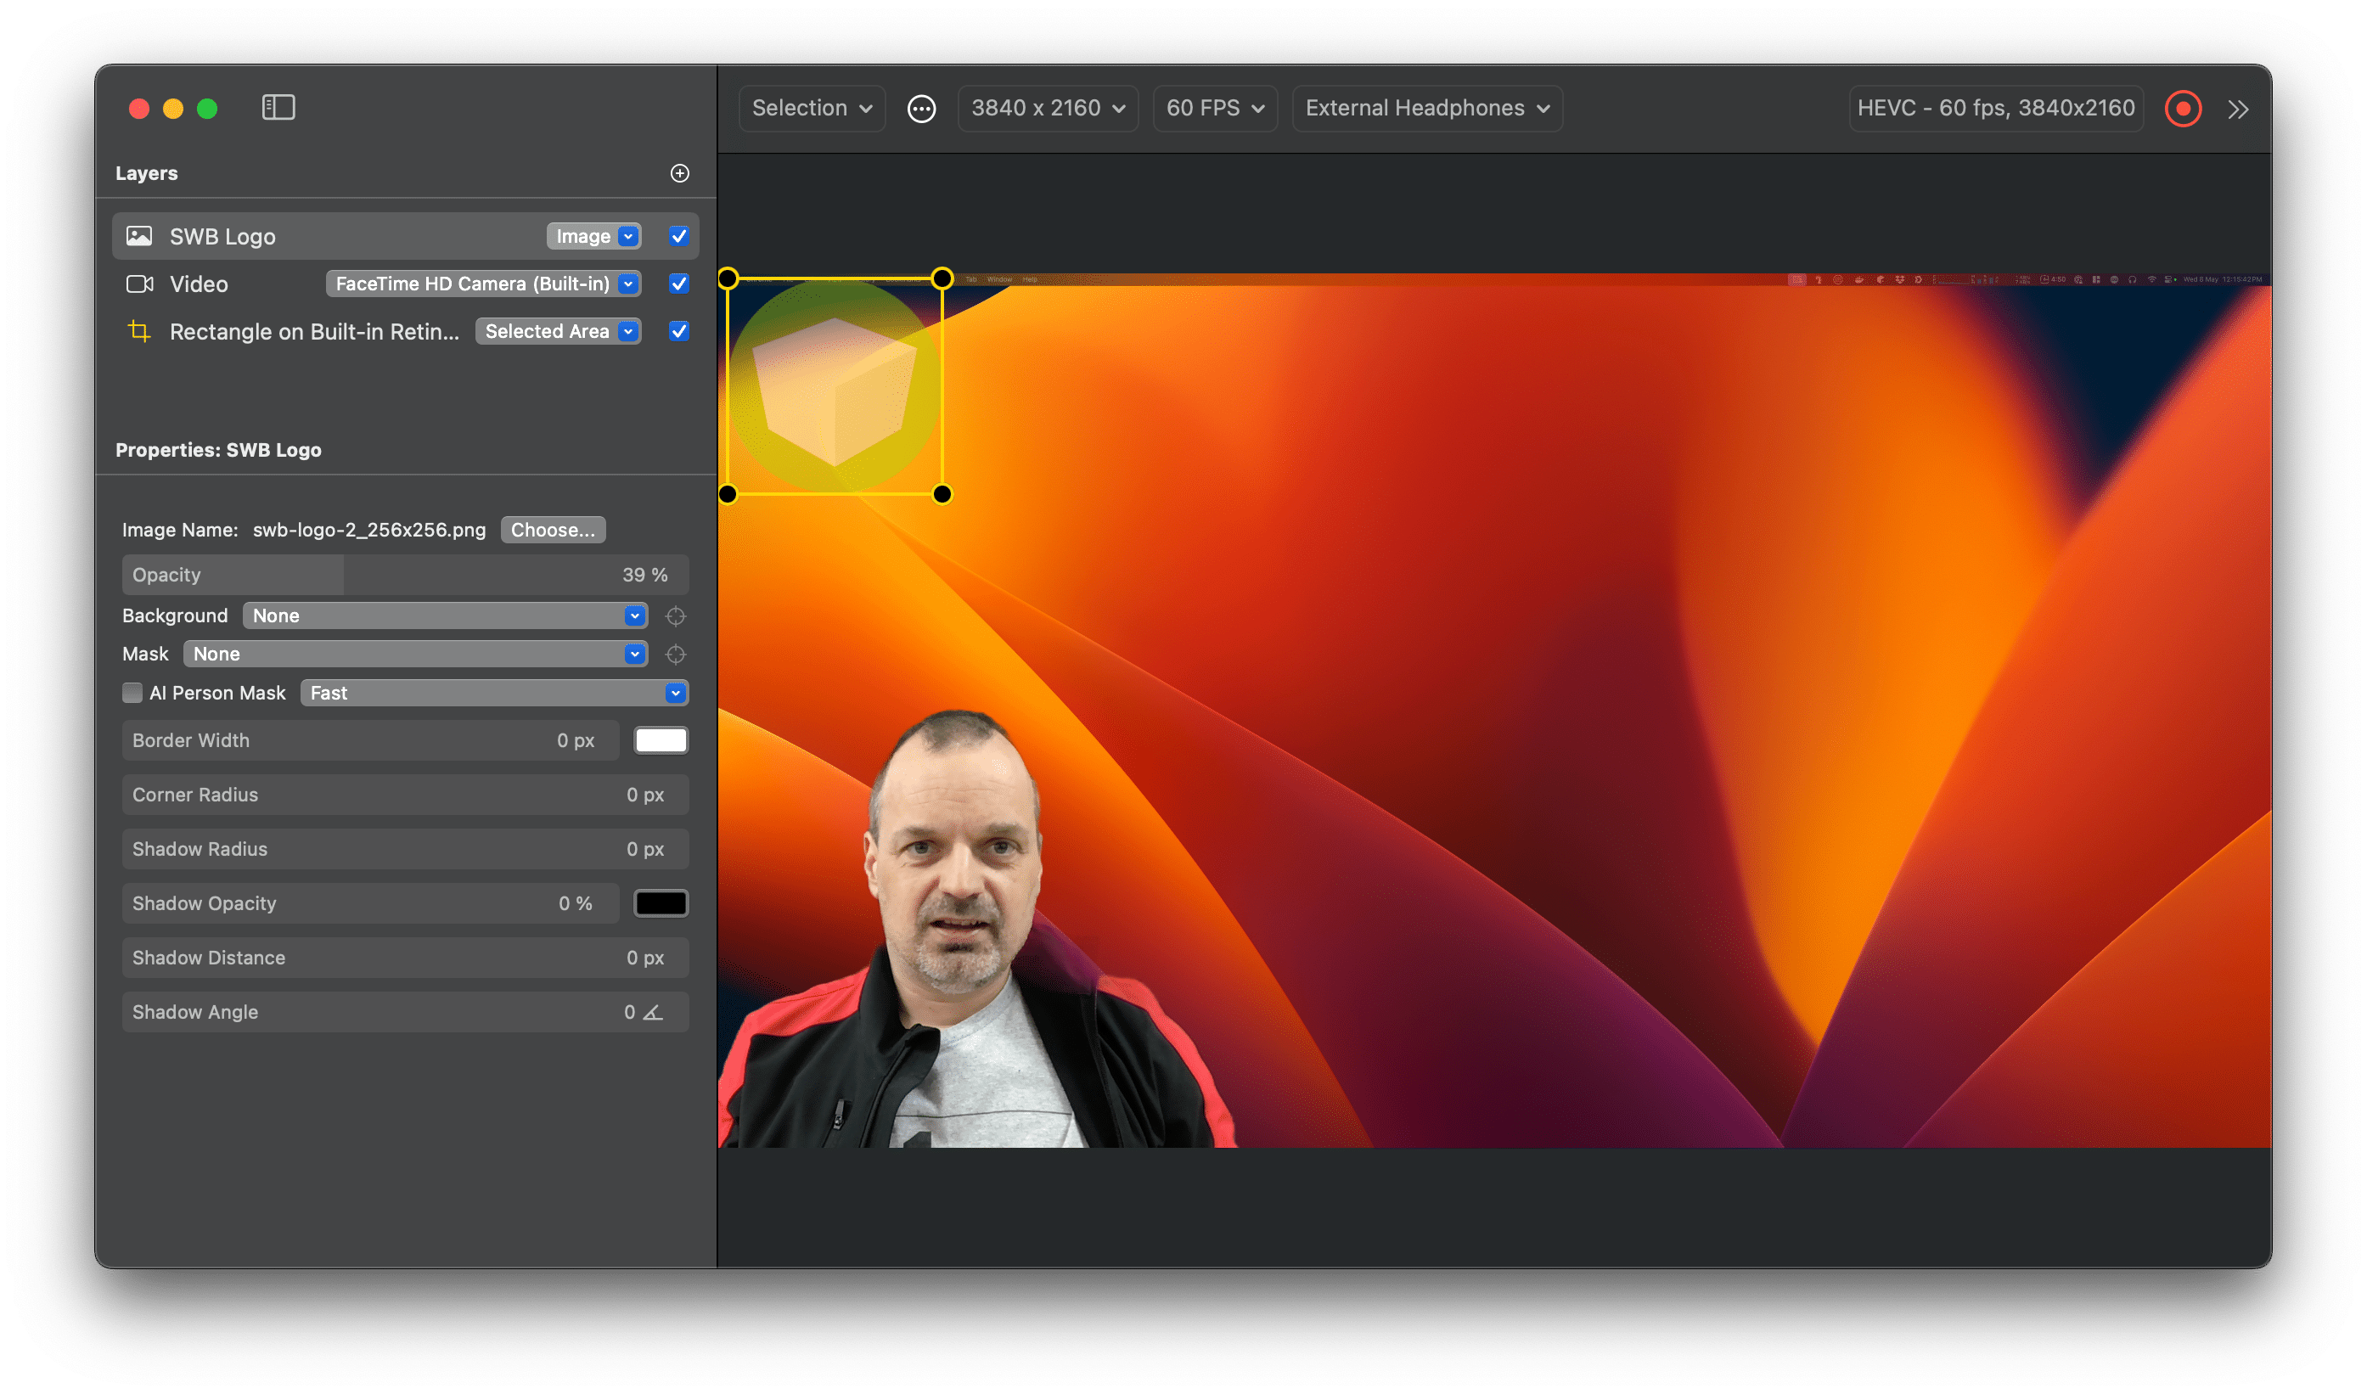Image resolution: width=2367 pixels, height=1394 pixels.
Task: Select Rectangle on Built-in Retina layer row
Action: (x=406, y=330)
